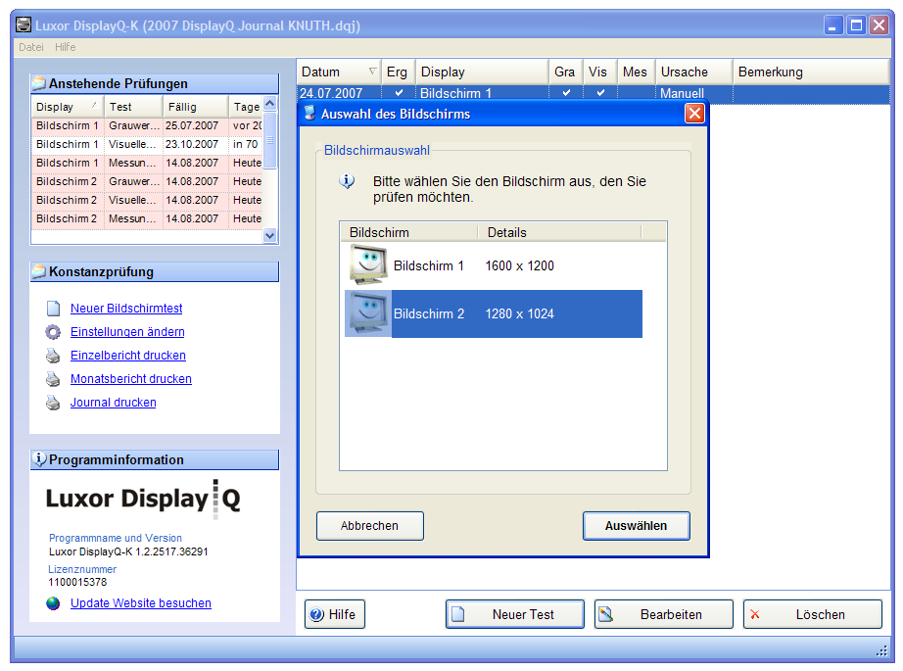The image size is (903, 671).
Task: Click the Erg column header
Action: [398, 72]
